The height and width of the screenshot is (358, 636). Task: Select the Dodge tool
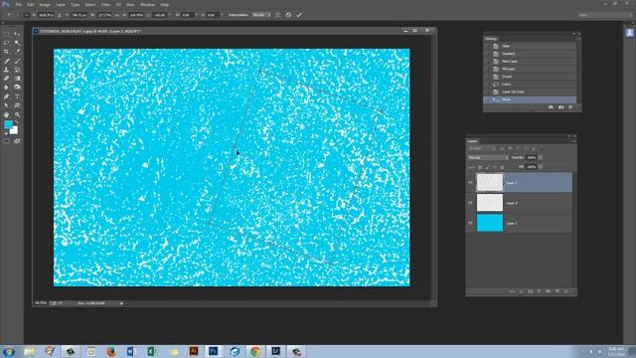[x=17, y=87]
